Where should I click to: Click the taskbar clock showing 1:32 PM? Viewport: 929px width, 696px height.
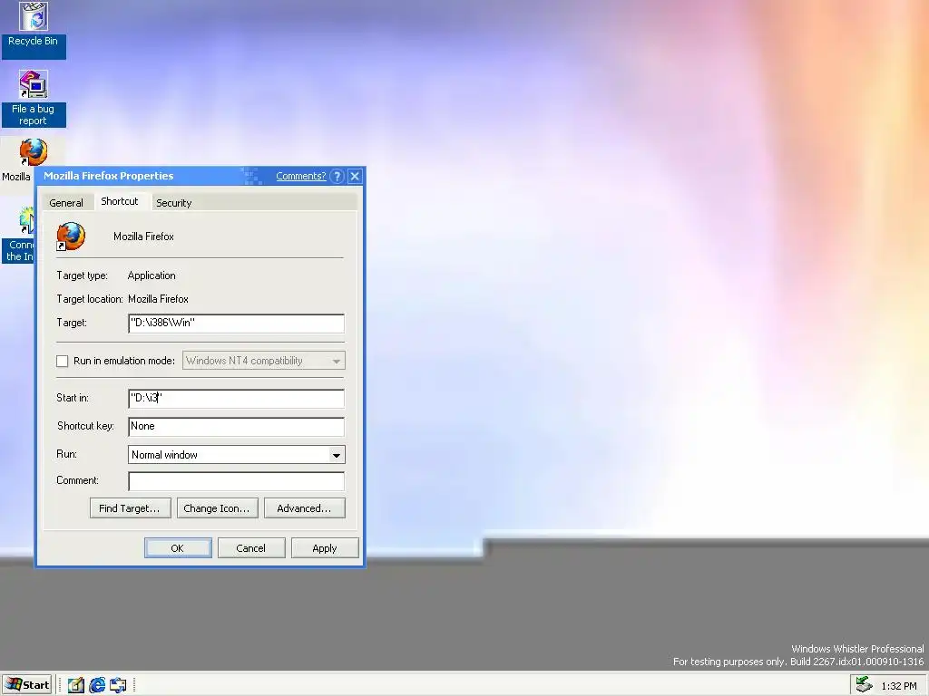899,686
